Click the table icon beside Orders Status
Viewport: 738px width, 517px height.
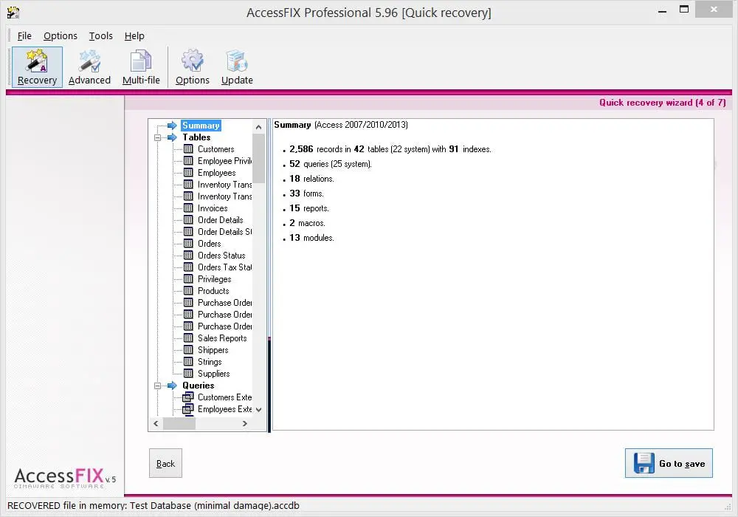[x=188, y=256]
